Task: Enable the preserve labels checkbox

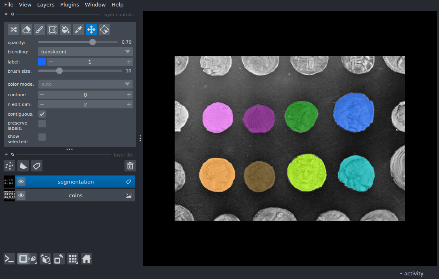Action: pyautogui.click(x=42, y=124)
